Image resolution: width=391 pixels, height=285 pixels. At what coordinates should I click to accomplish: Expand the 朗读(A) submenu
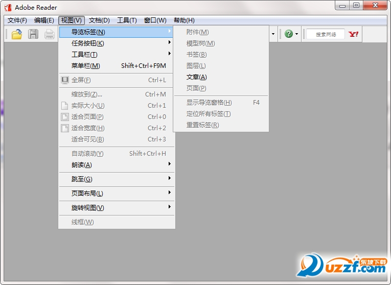point(117,165)
